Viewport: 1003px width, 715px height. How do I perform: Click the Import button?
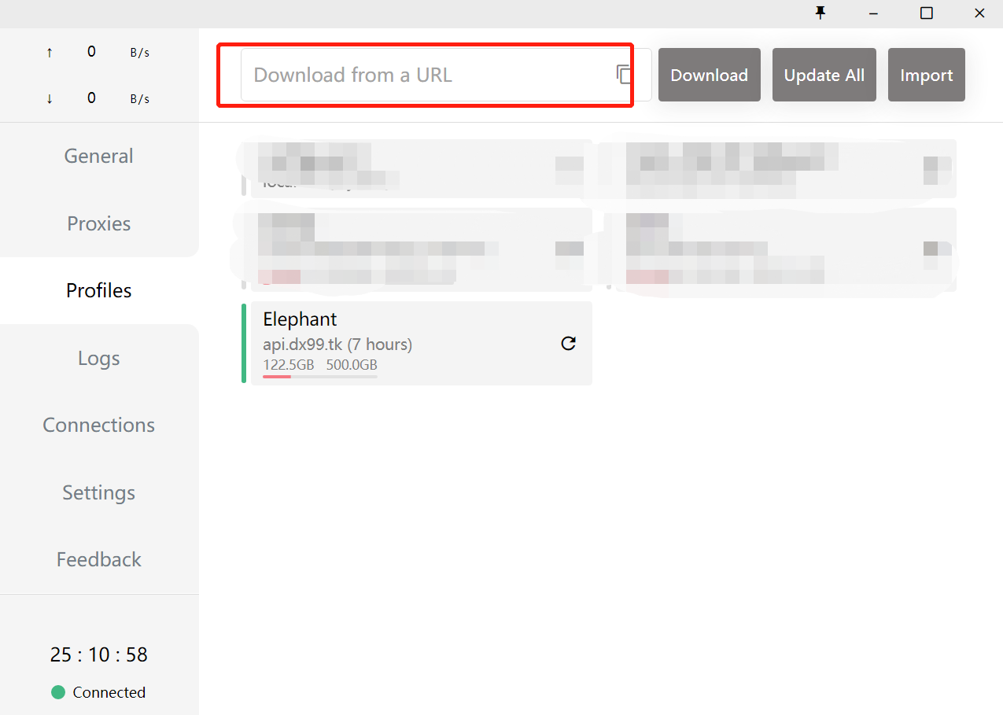point(926,75)
